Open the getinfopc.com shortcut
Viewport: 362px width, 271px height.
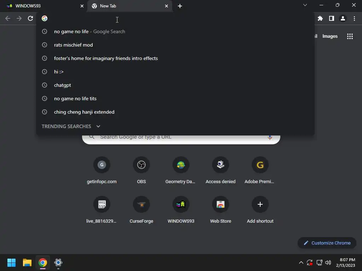(x=101, y=170)
